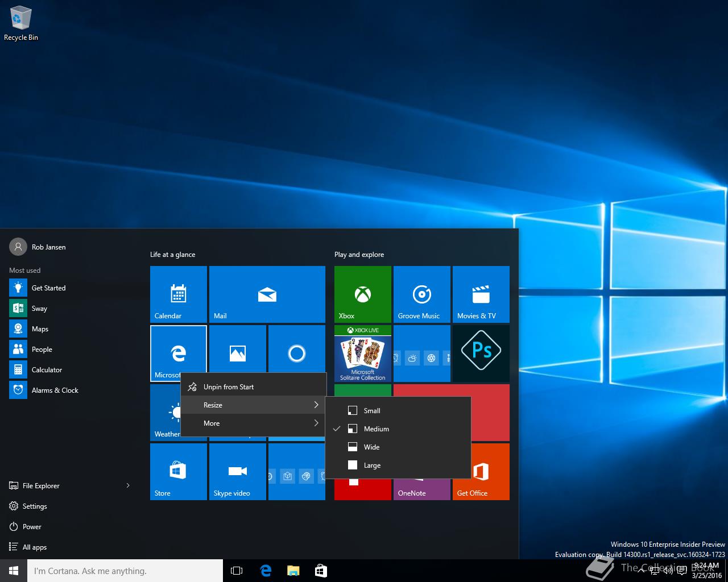Screen dimensions: 728x582
Task: Click the 'Life at a glance' group title
Action: (x=172, y=255)
